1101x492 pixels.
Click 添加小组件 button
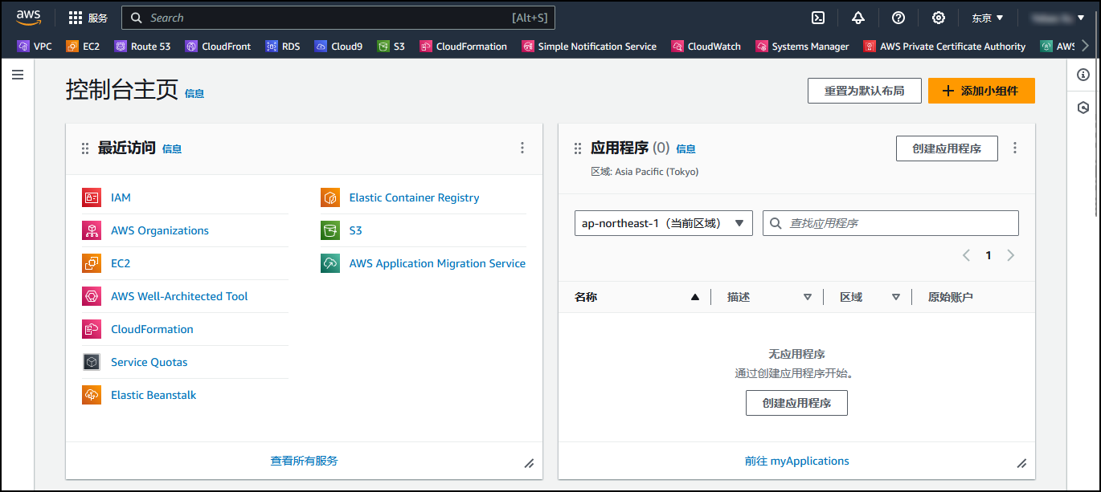coord(981,91)
